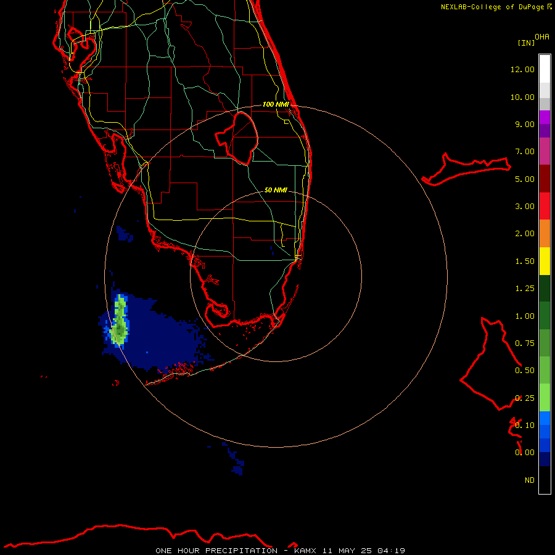This screenshot has height=555, width=555.
Task: Click the darkest green legend swatch
Action: 545,288
